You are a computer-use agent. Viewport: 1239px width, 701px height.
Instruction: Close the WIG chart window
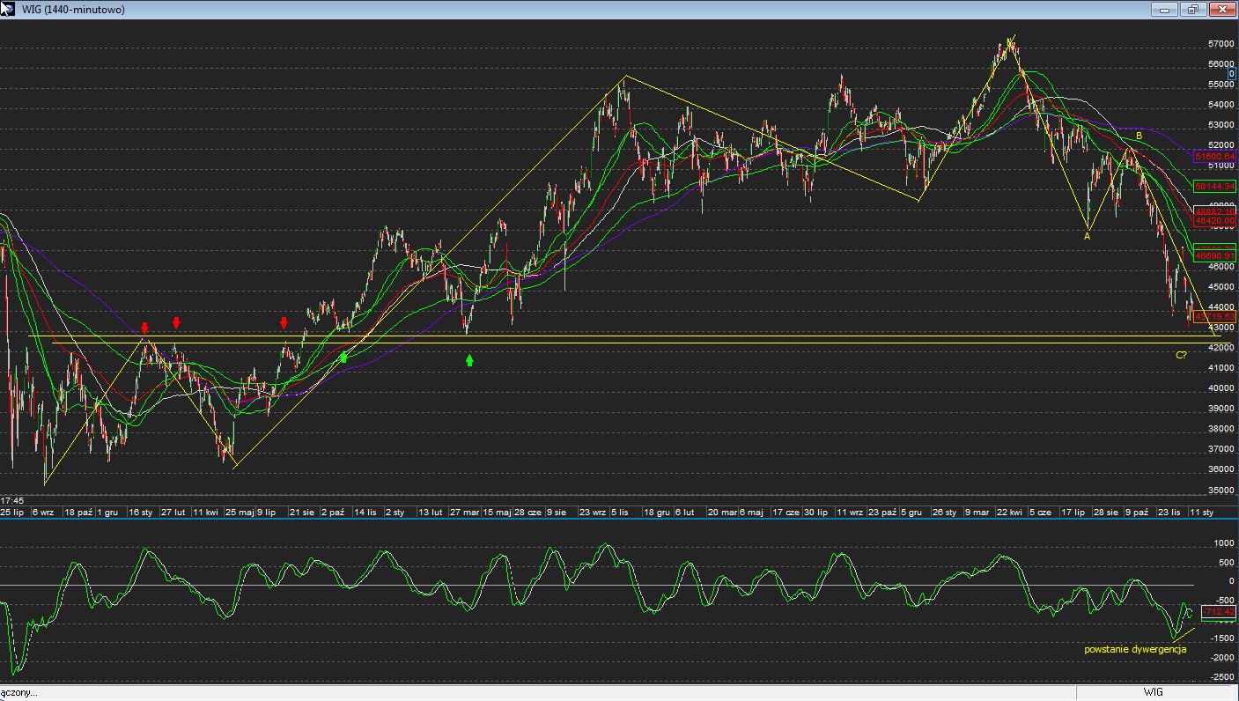pyautogui.click(x=1222, y=9)
